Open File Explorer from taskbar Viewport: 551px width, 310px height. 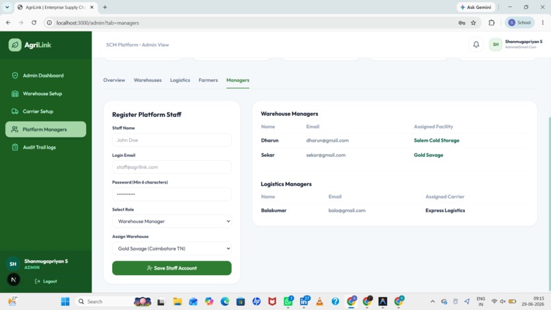(x=177, y=302)
